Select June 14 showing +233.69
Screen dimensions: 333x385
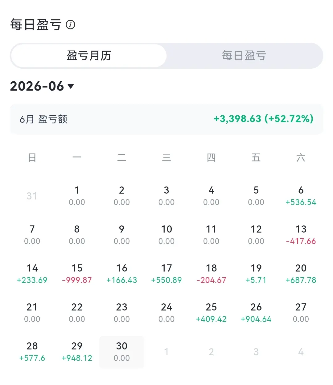[32, 274]
